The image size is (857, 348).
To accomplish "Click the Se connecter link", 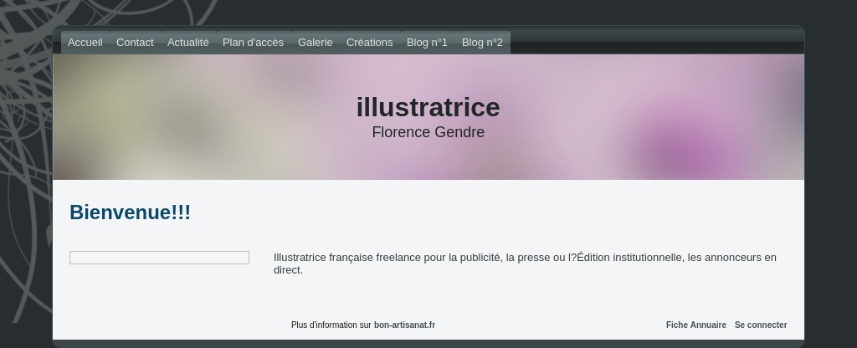I will (761, 325).
